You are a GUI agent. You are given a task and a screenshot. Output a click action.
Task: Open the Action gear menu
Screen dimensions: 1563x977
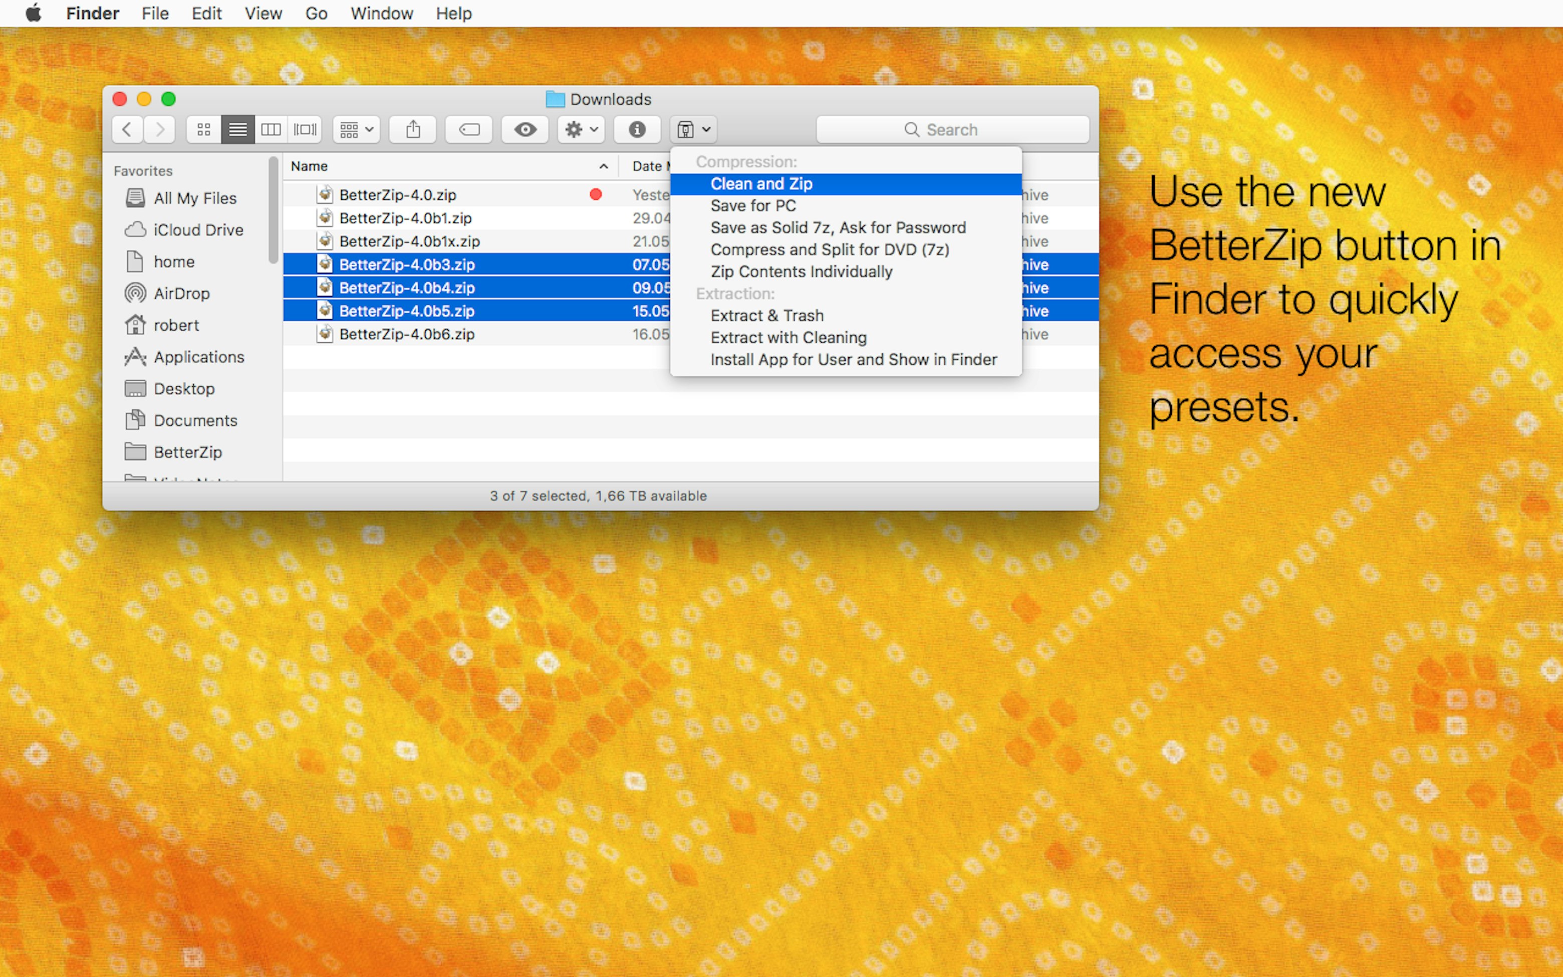(x=579, y=129)
